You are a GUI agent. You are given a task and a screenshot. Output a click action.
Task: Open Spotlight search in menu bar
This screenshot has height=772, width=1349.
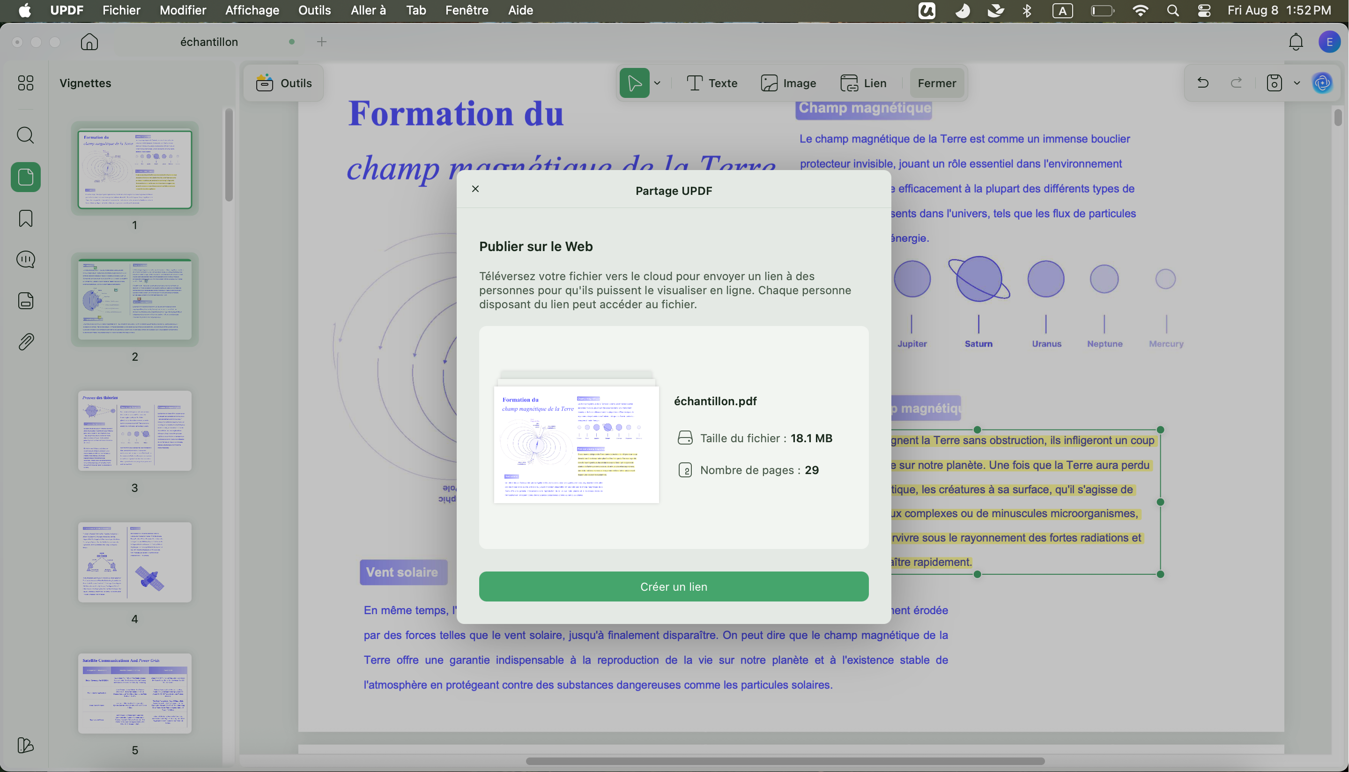point(1173,10)
